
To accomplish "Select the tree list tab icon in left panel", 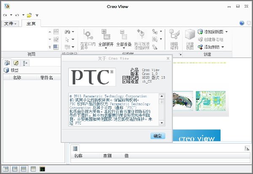I will tap(25, 63).
